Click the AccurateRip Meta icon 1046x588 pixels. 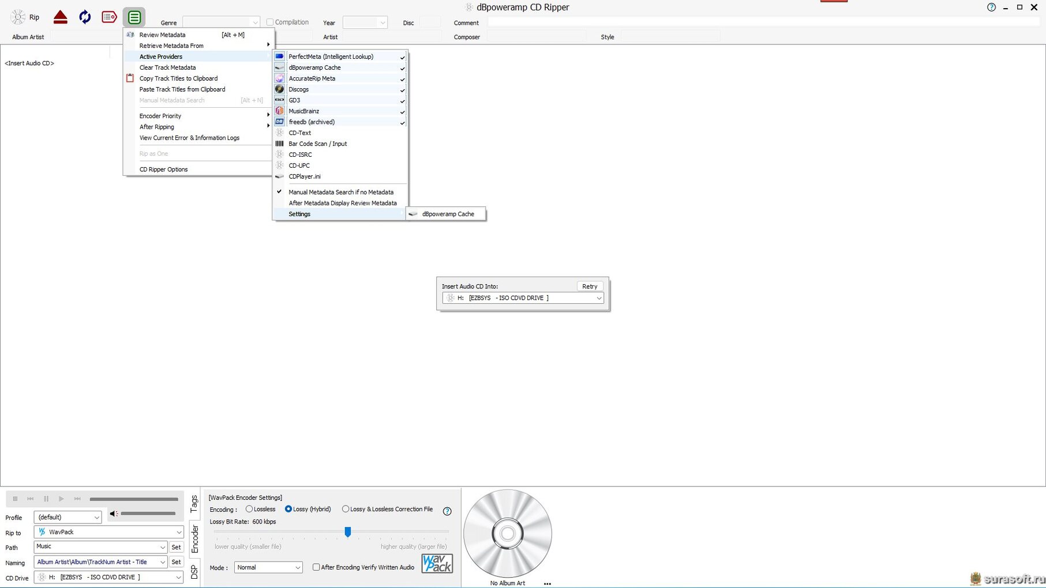coord(279,78)
